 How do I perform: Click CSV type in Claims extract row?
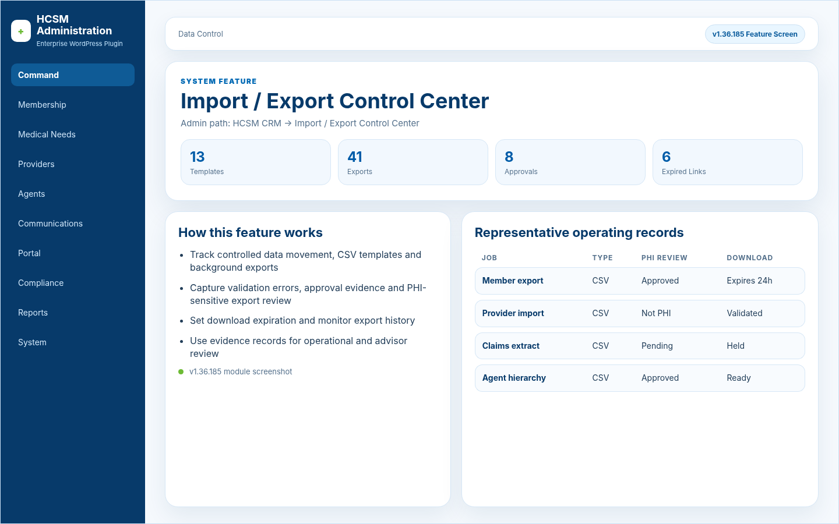(601, 346)
